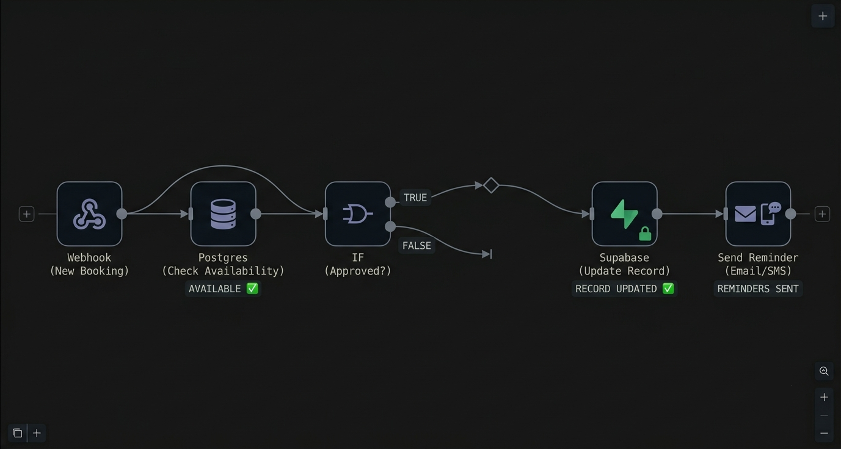Click the RECORD UPDATED status badge
The height and width of the screenshot is (449, 841).
[x=624, y=289]
